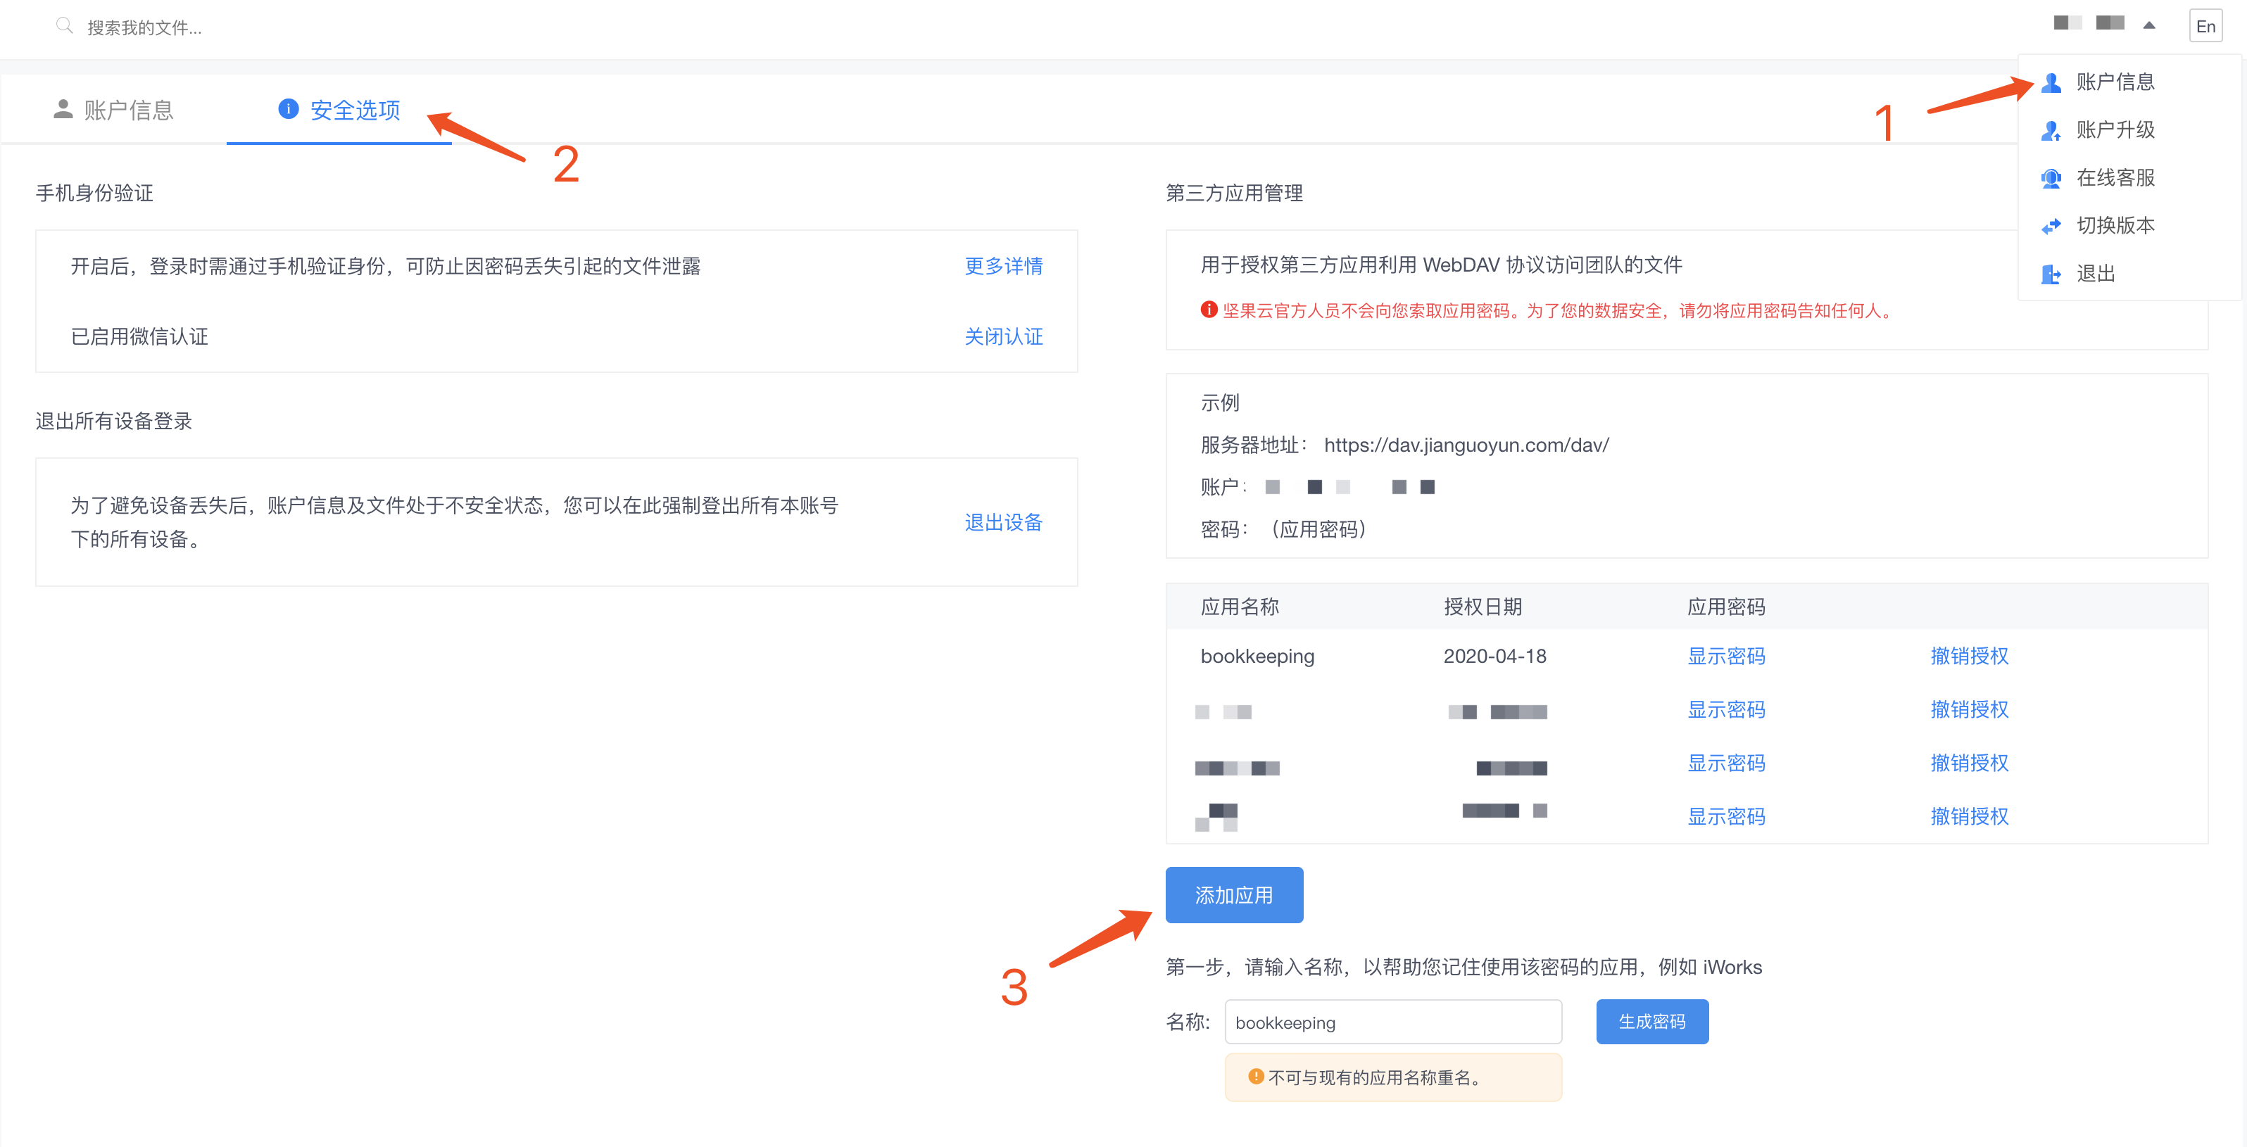Click the search magnifier icon
Screen dimensions: 2247x1147
pos(63,26)
